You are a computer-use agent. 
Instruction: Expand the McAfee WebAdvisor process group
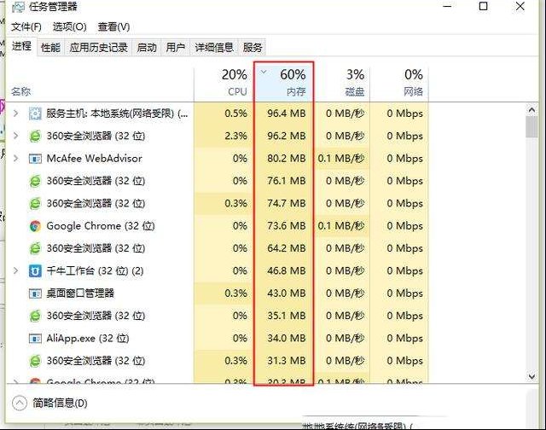pos(15,159)
